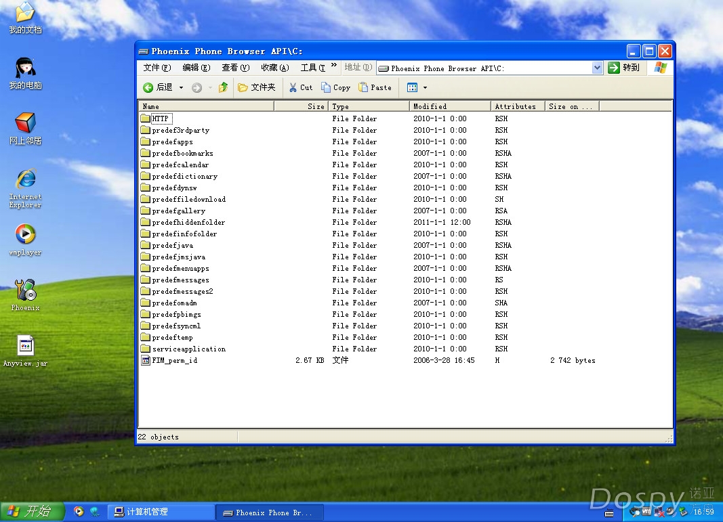Image resolution: width=723 pixels, height=522 pixels.
Task: Expand the address bar dropdown
Action: coord(597,68)
